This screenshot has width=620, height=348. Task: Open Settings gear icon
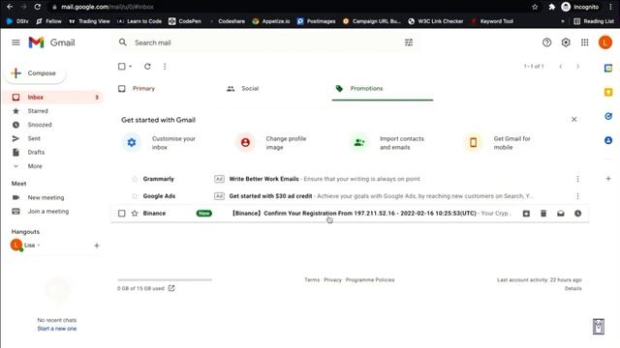566,43
